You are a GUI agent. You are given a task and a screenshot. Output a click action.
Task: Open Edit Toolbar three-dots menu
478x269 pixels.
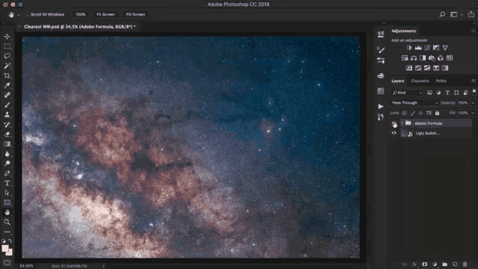click(x=7, y=232)
